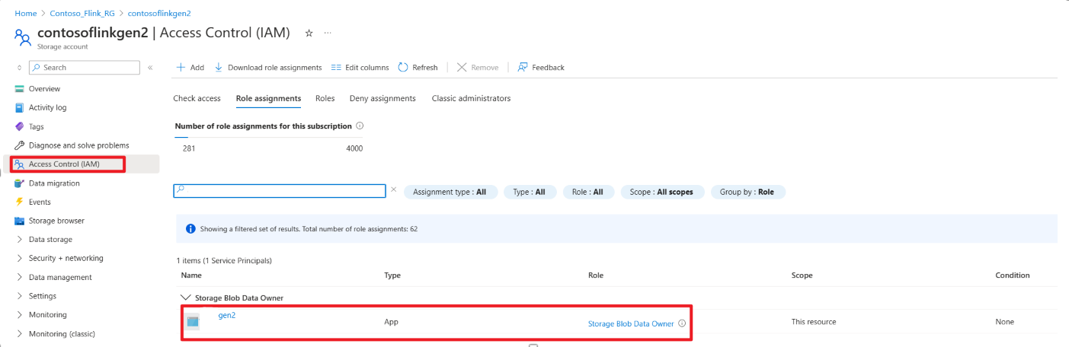Click the Feedback person icon
Viewport: 1069px width, 347px height.
pos(523,67)
